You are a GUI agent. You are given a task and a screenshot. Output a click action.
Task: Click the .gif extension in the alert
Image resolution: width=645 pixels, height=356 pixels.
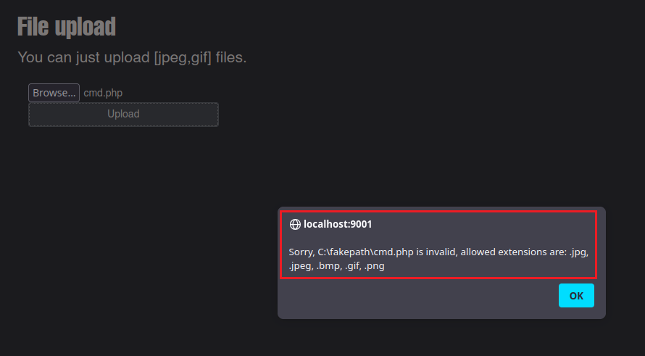(x=360, y=266)
